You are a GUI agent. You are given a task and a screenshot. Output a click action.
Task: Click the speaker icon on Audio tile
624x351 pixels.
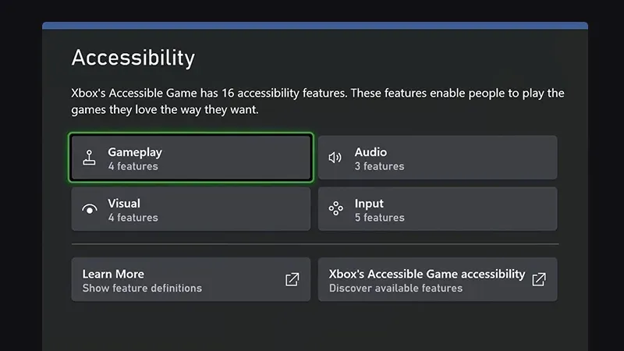335,158
